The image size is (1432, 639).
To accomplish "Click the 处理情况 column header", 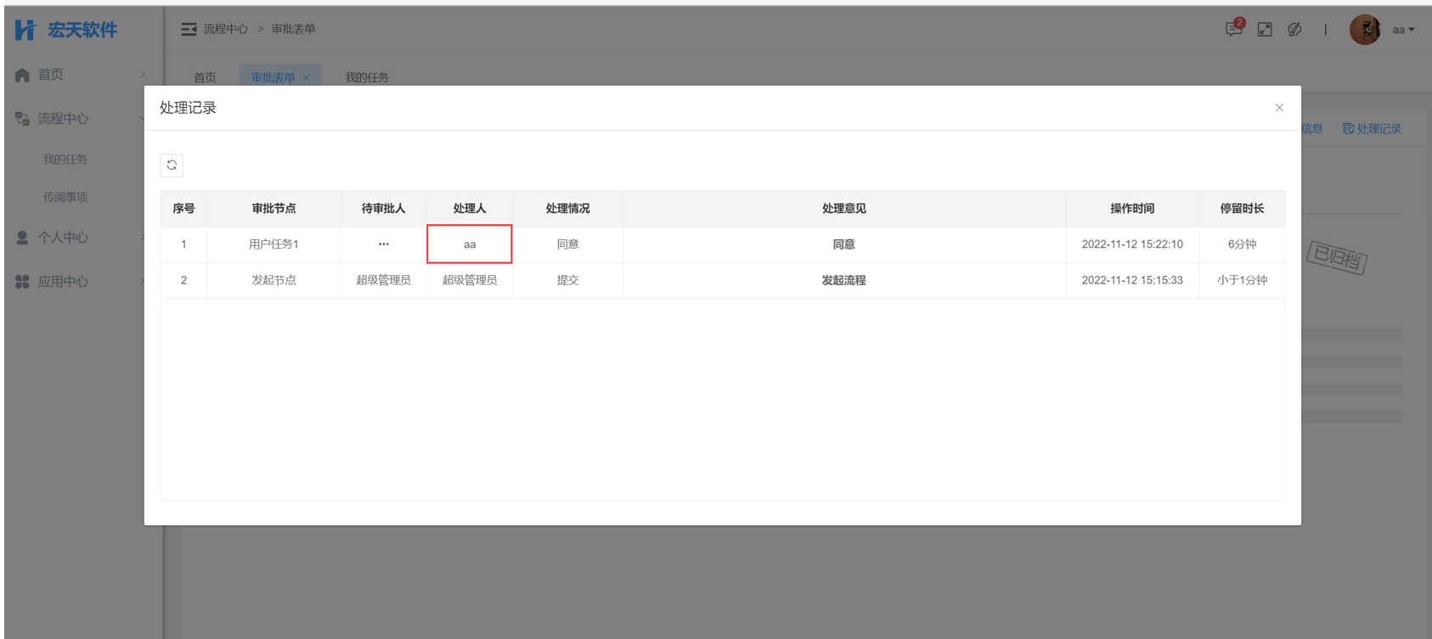I will click(567, 209).
